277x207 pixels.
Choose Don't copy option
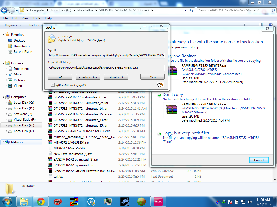(173, 95)
